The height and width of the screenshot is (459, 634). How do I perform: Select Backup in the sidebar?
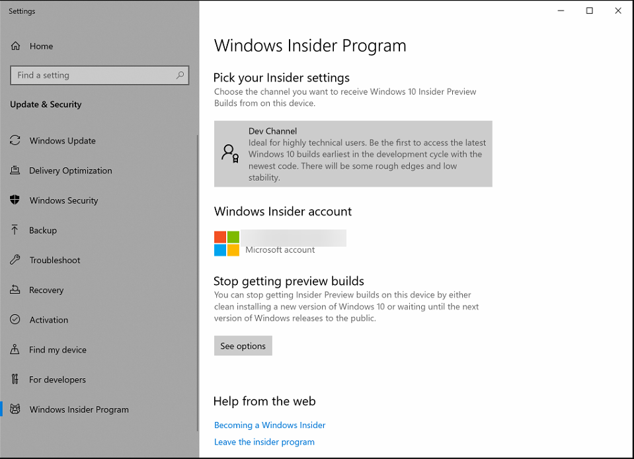[x=99, y=230]
